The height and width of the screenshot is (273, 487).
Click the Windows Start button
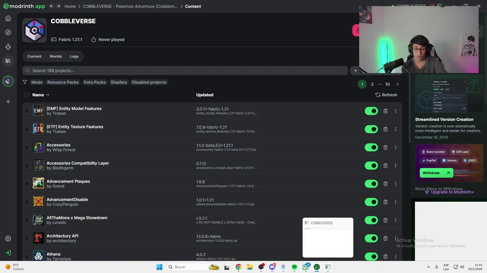159,267
